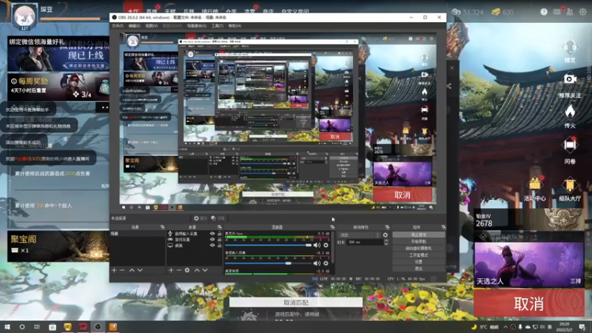Mute the first mixer channel speaker icon
592x333 pixels.
(317, 246)
